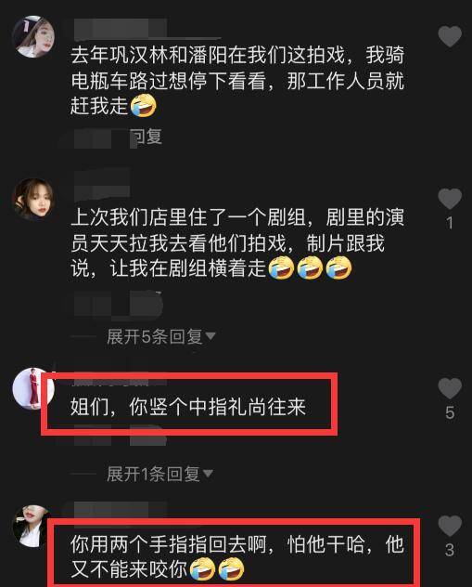Click the like count 5 beside third comment
Viewport: 472px width, 587px height.
coord(450,412)
